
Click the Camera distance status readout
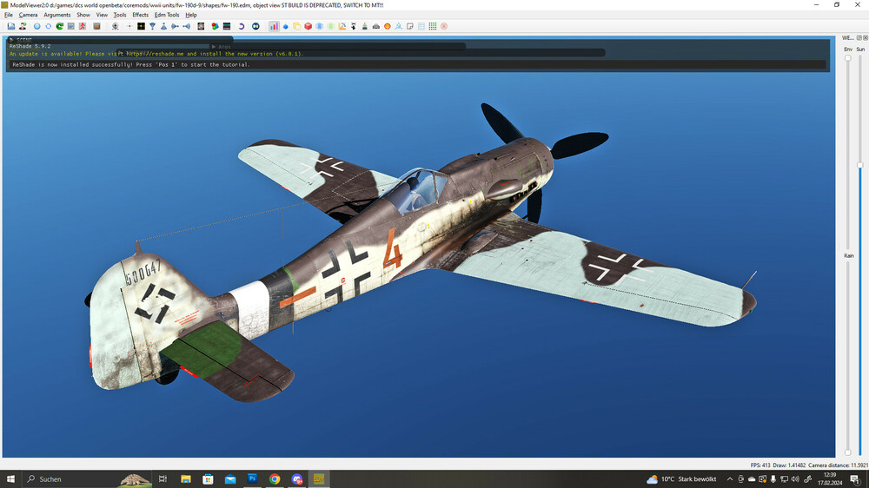click(x=838, y=465)
